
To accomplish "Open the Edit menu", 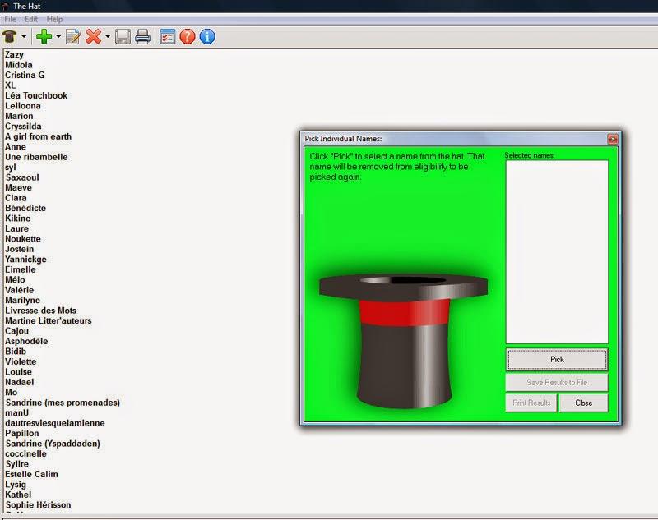I will [x=31, y=19].
